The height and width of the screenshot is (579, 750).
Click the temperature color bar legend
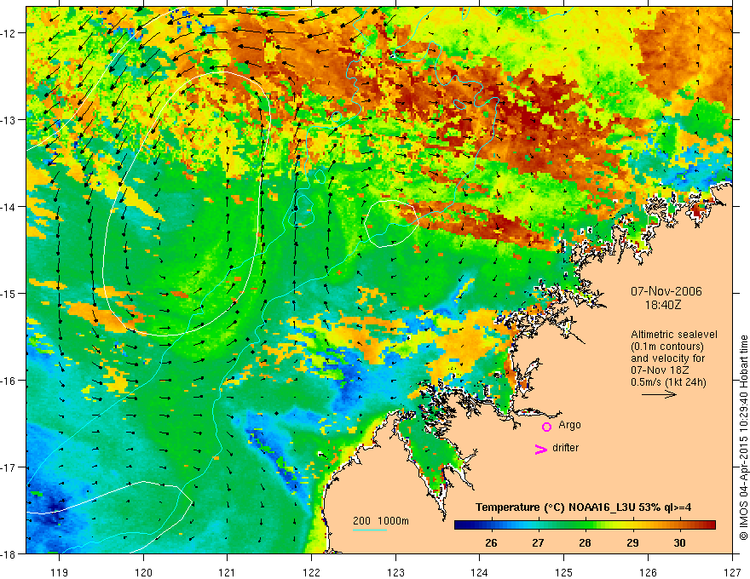coord(585,525)
